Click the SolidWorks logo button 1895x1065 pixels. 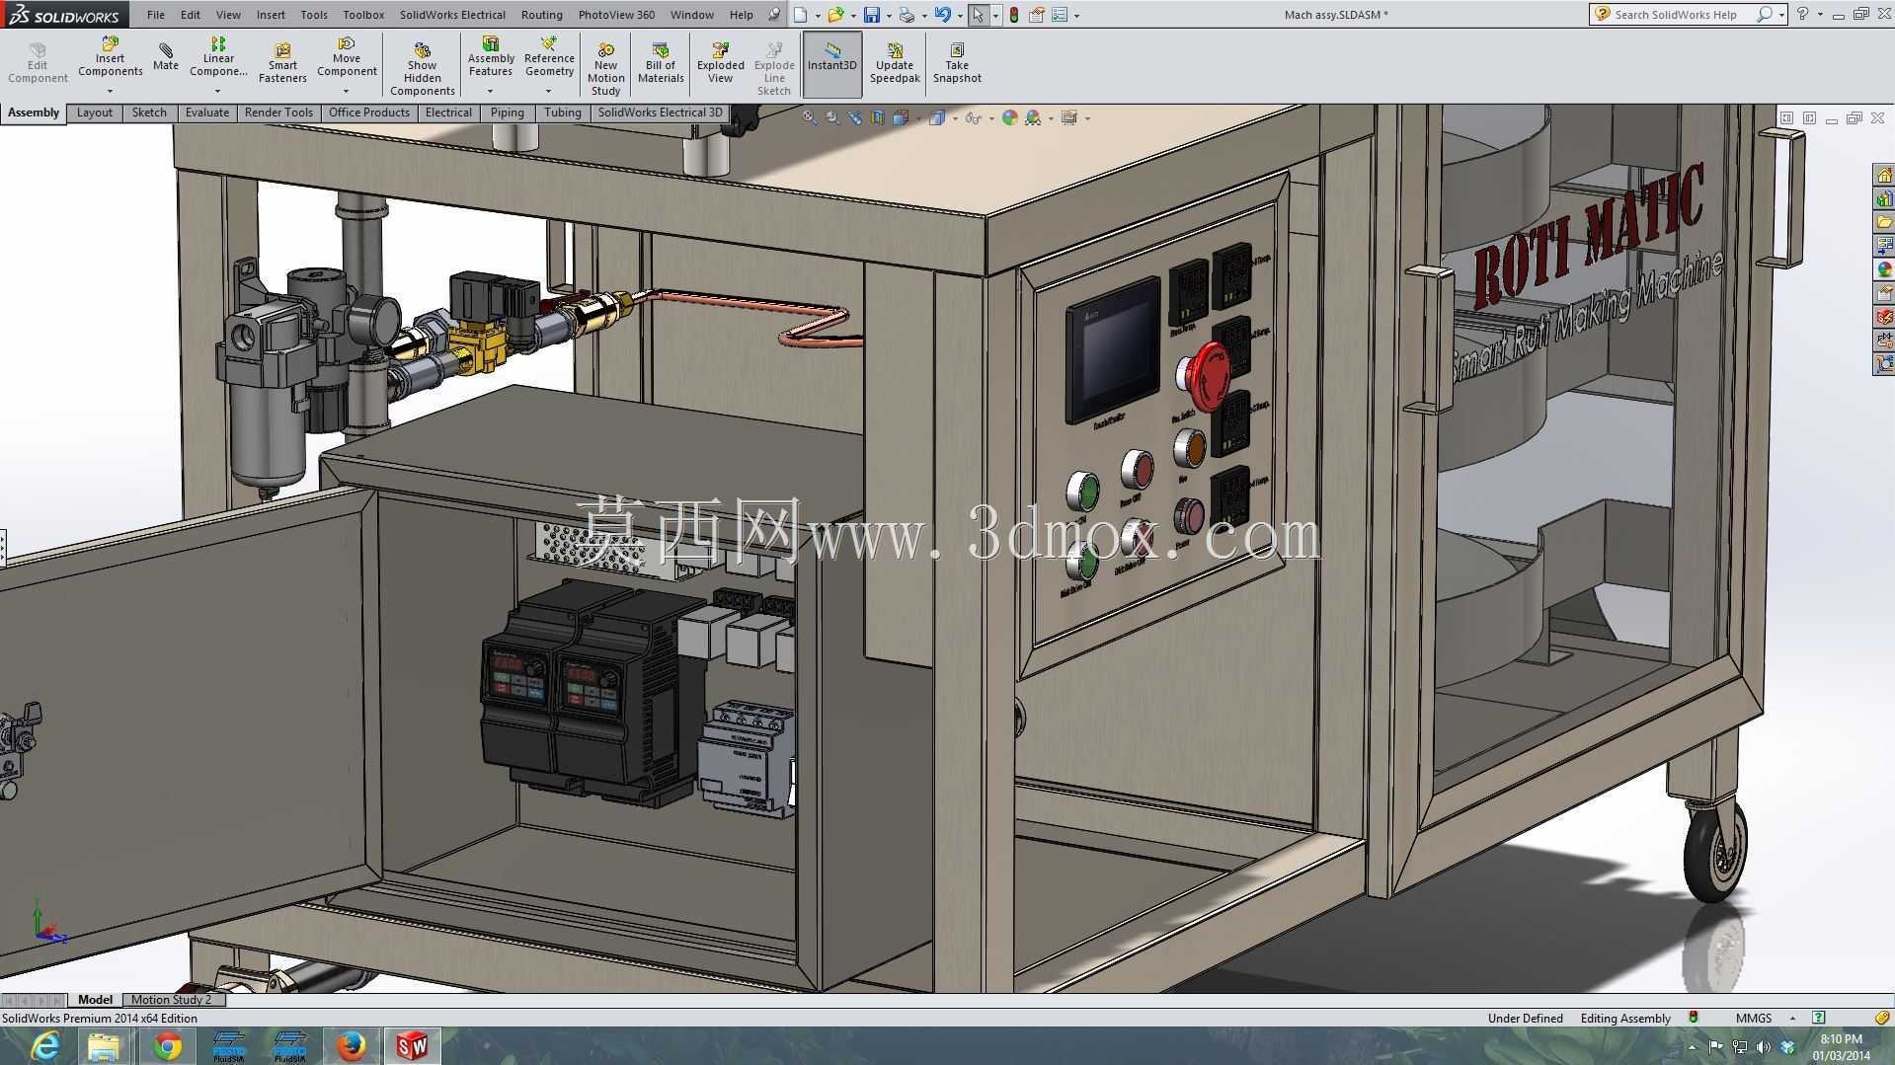point(64,15)
